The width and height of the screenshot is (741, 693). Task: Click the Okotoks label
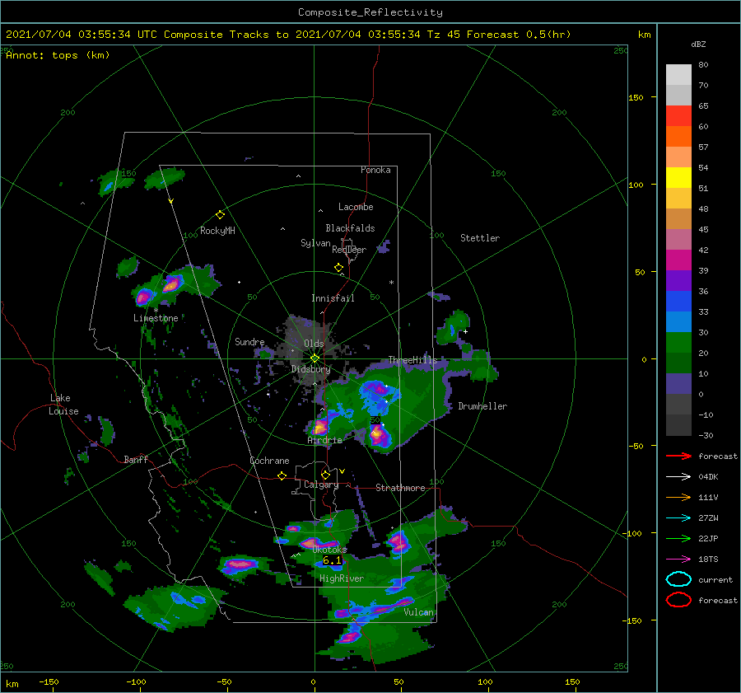330,550
